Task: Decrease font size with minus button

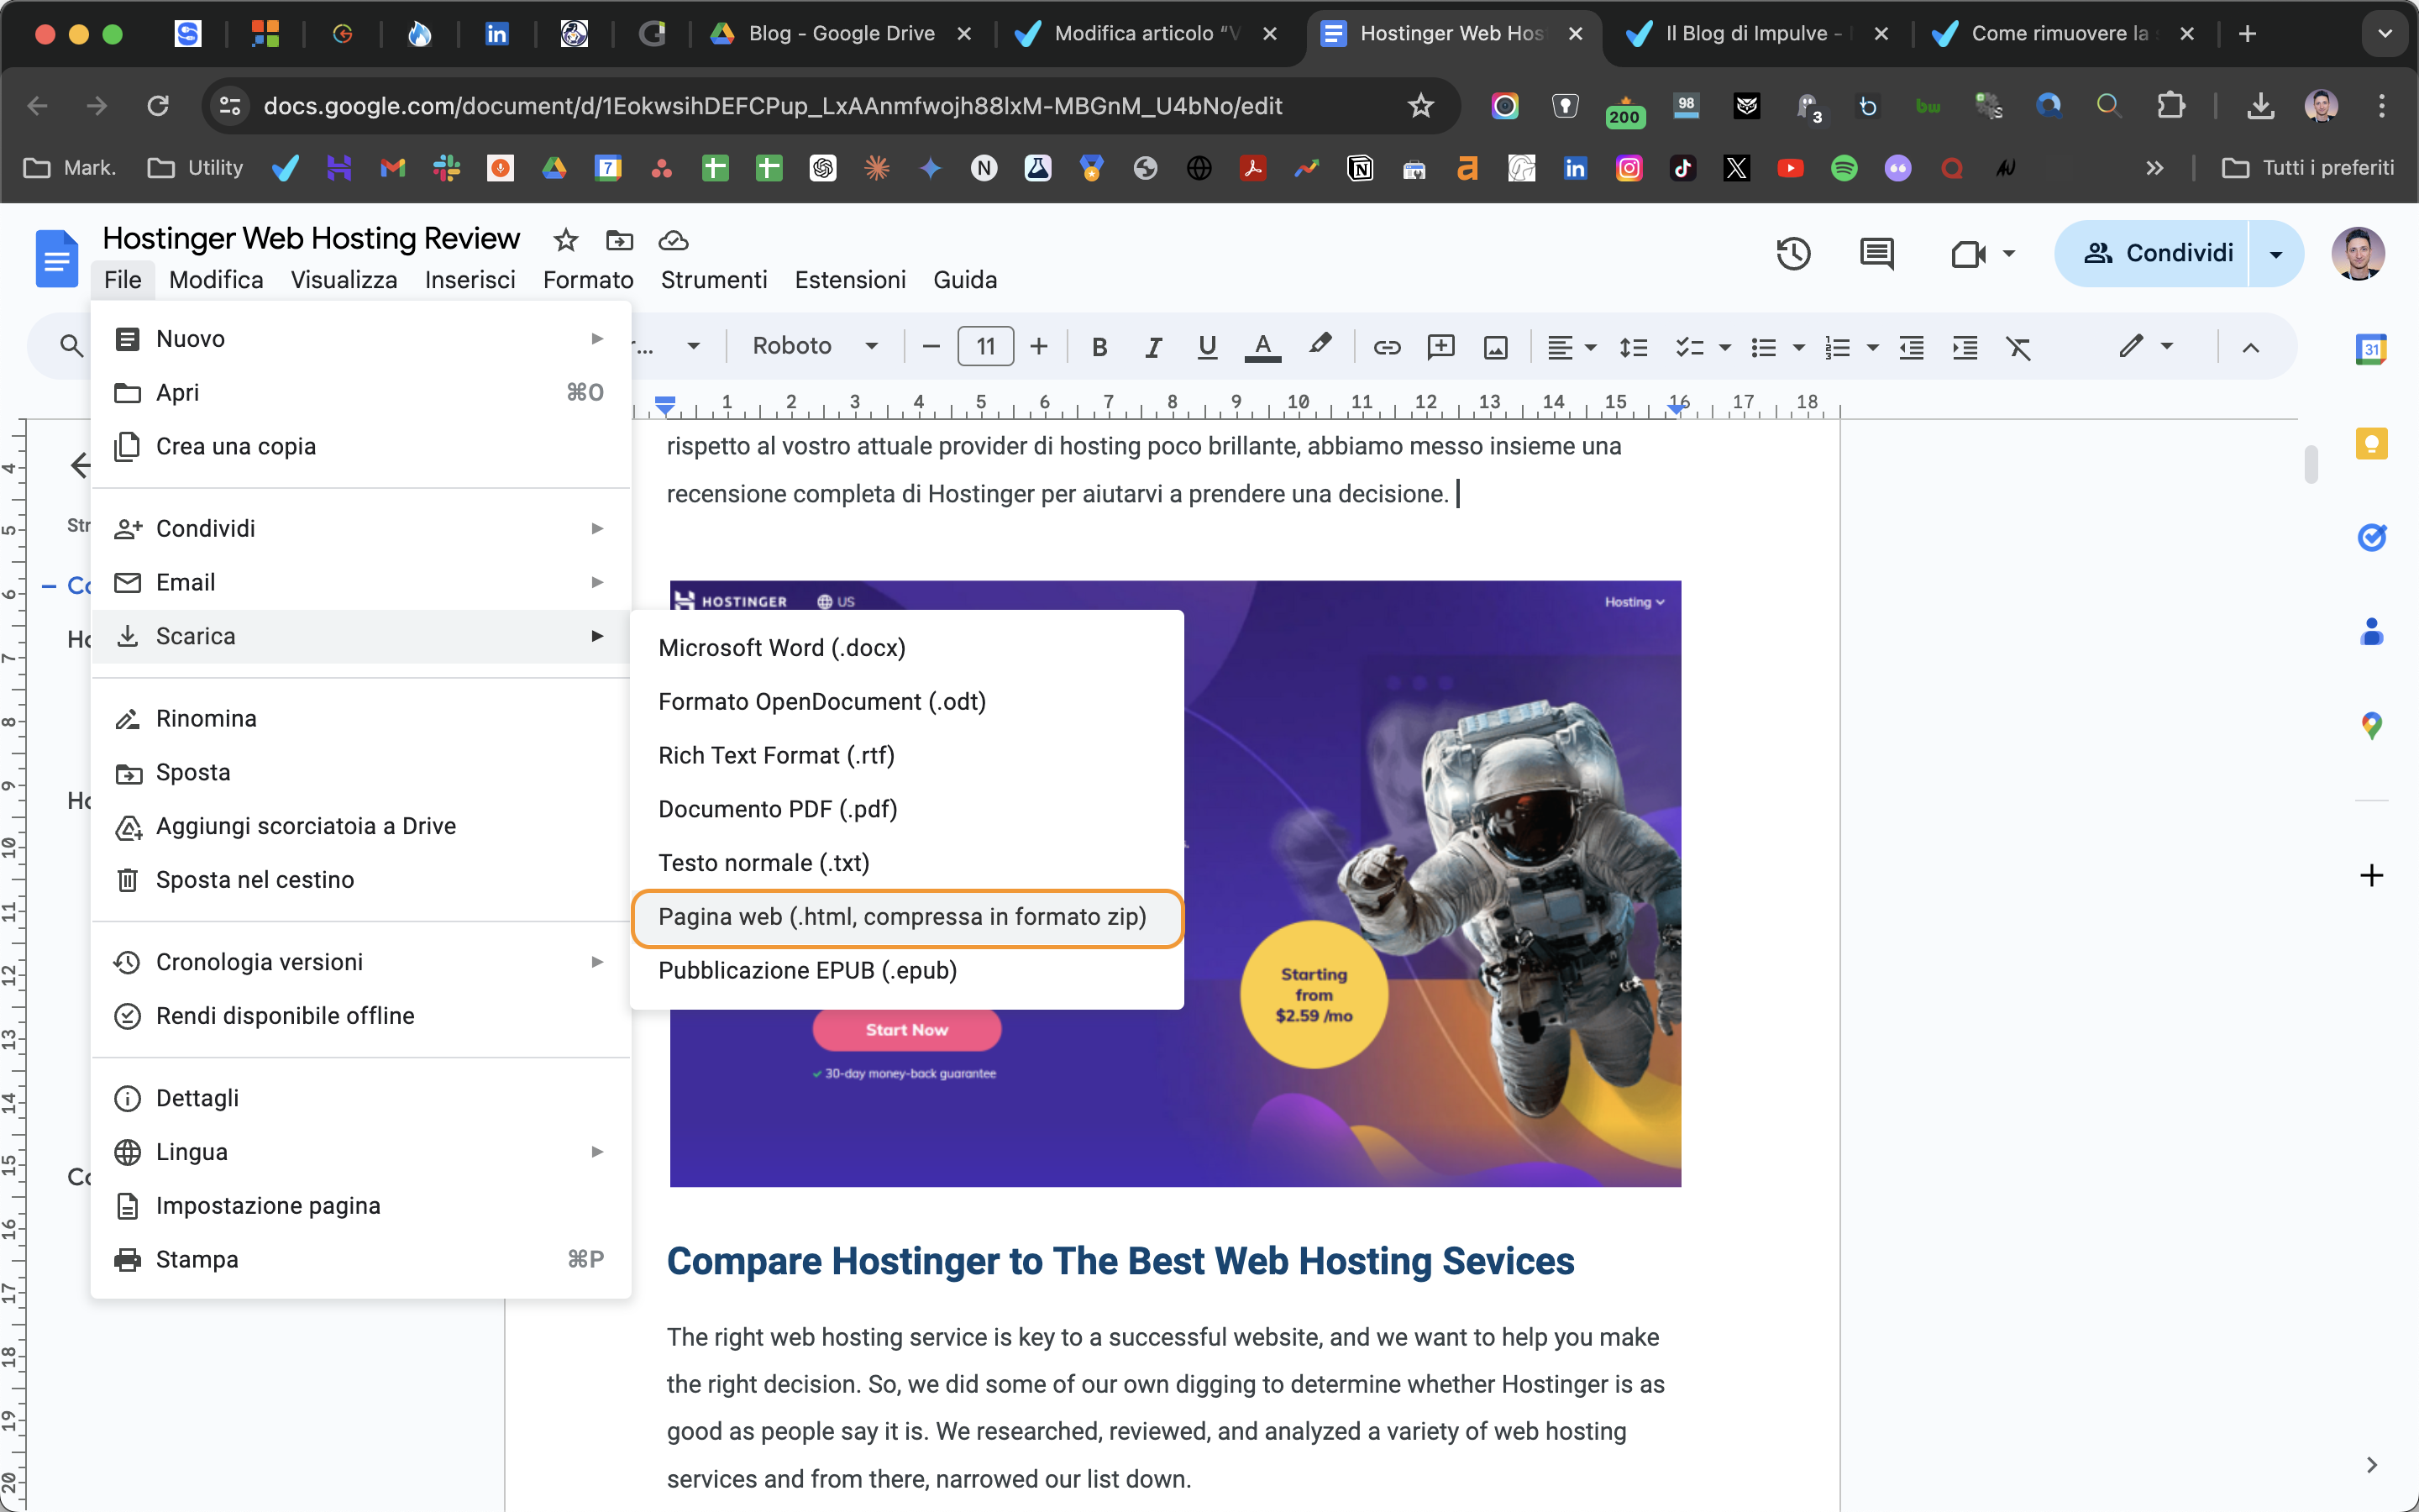Action: tap(931, 347)
